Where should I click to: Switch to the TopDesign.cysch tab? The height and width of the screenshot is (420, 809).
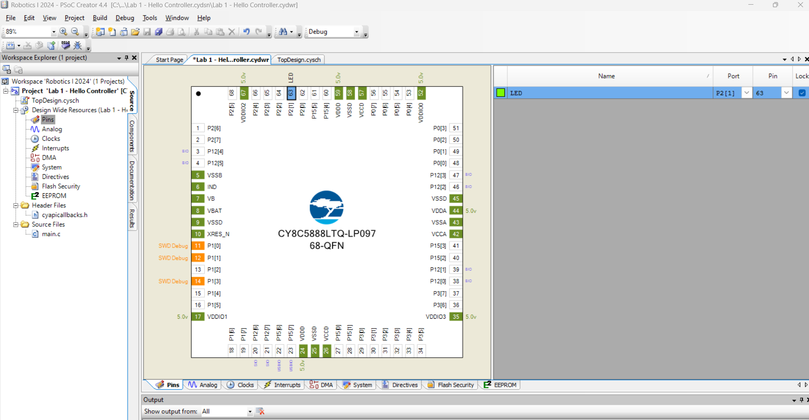299,60
